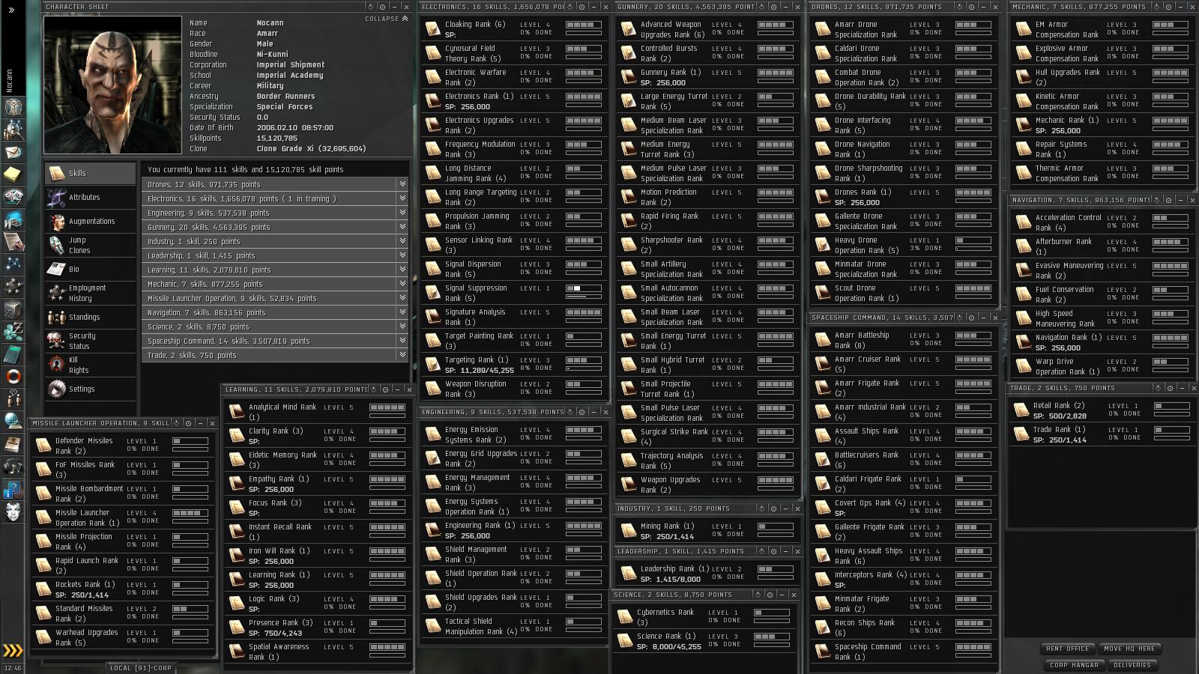Expand the Electronics skill group chevron

point(402,198)
